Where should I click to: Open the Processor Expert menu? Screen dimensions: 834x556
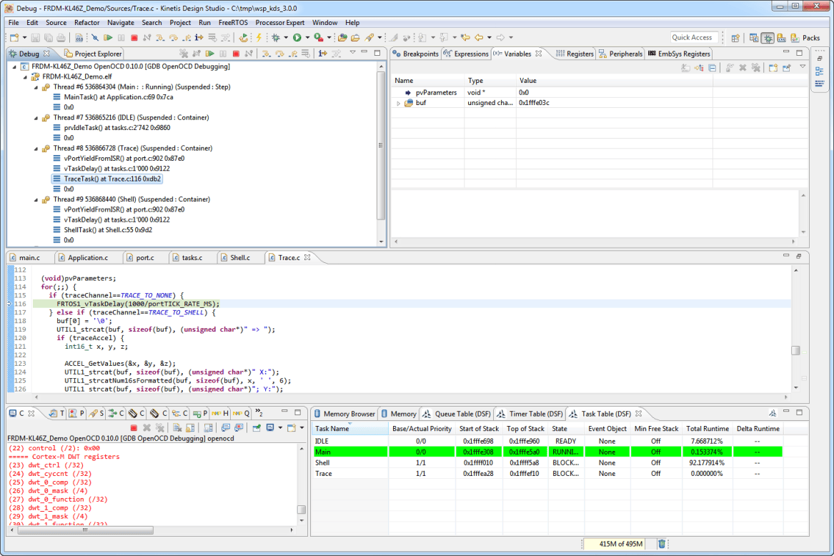(x=279, y=22)
